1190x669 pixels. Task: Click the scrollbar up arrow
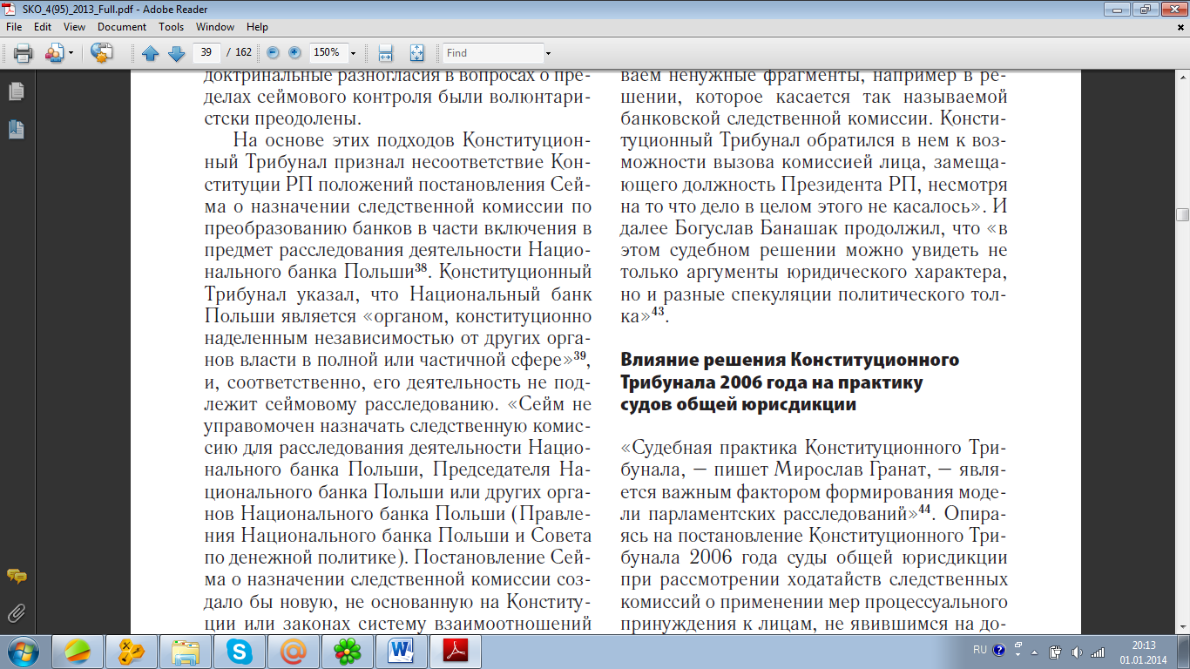click(x=1182, y=76)
